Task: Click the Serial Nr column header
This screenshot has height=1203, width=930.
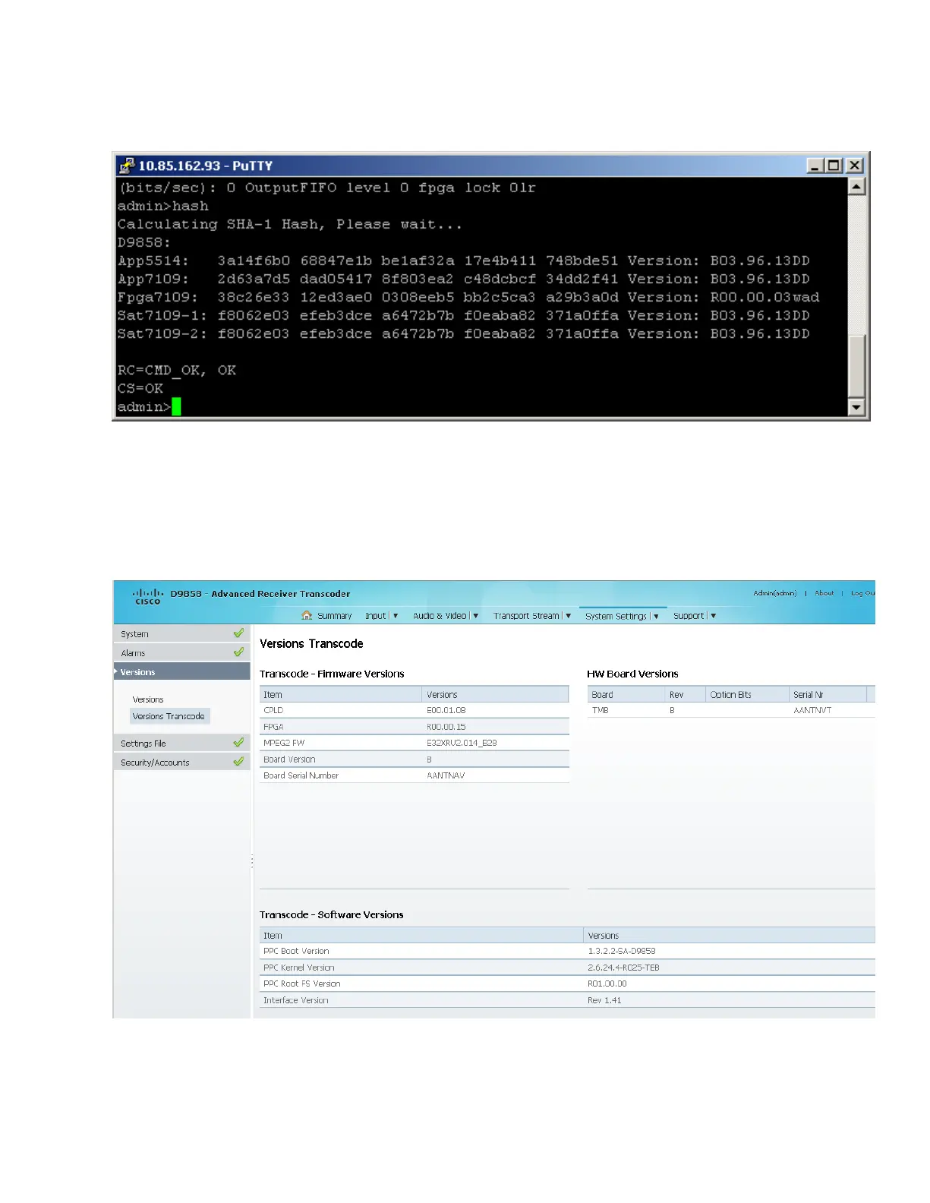Action: [828, 694]
